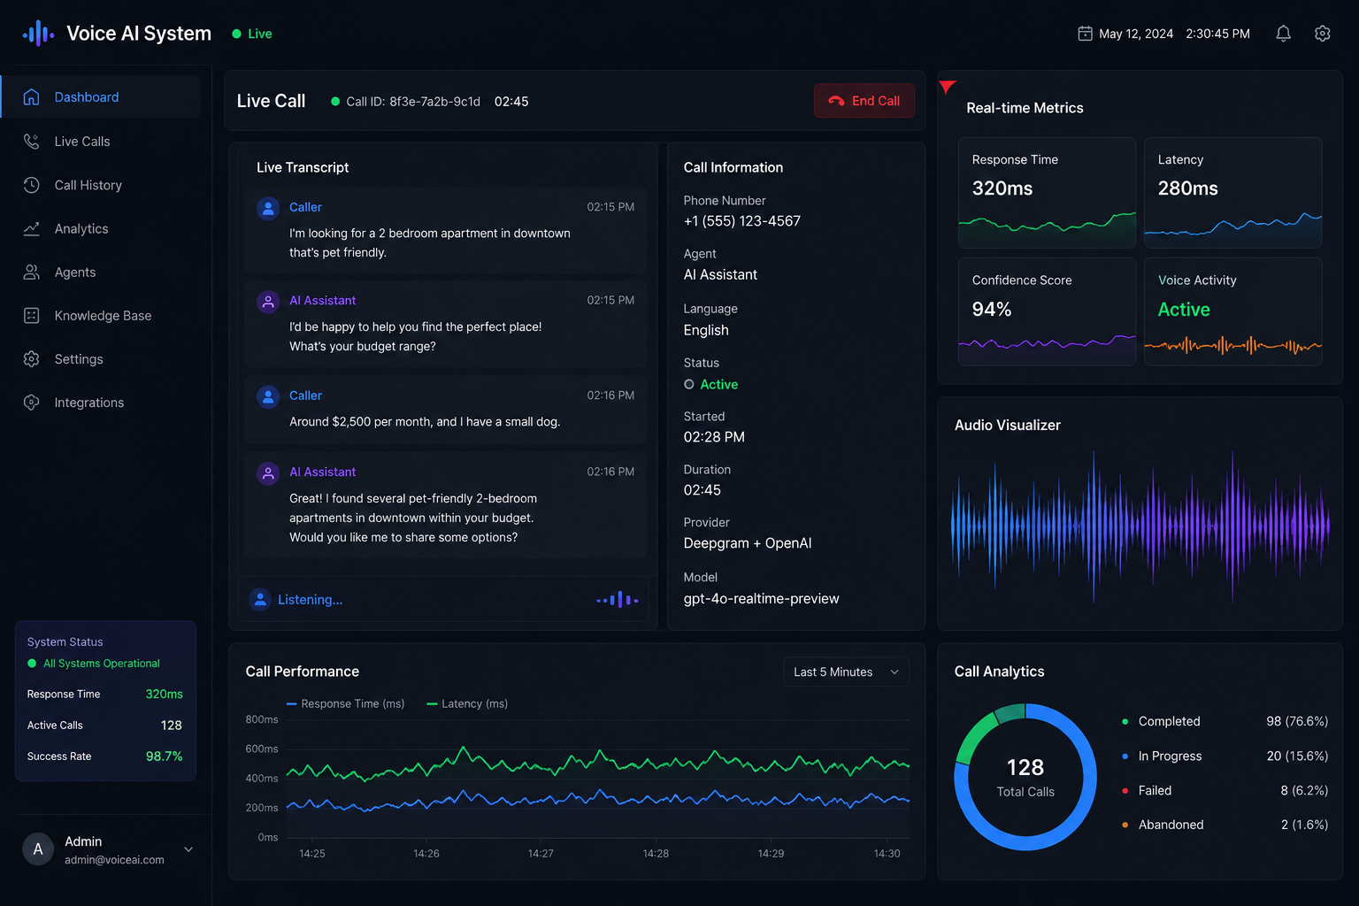Toggle Failed legend entry

point(1147,790)
